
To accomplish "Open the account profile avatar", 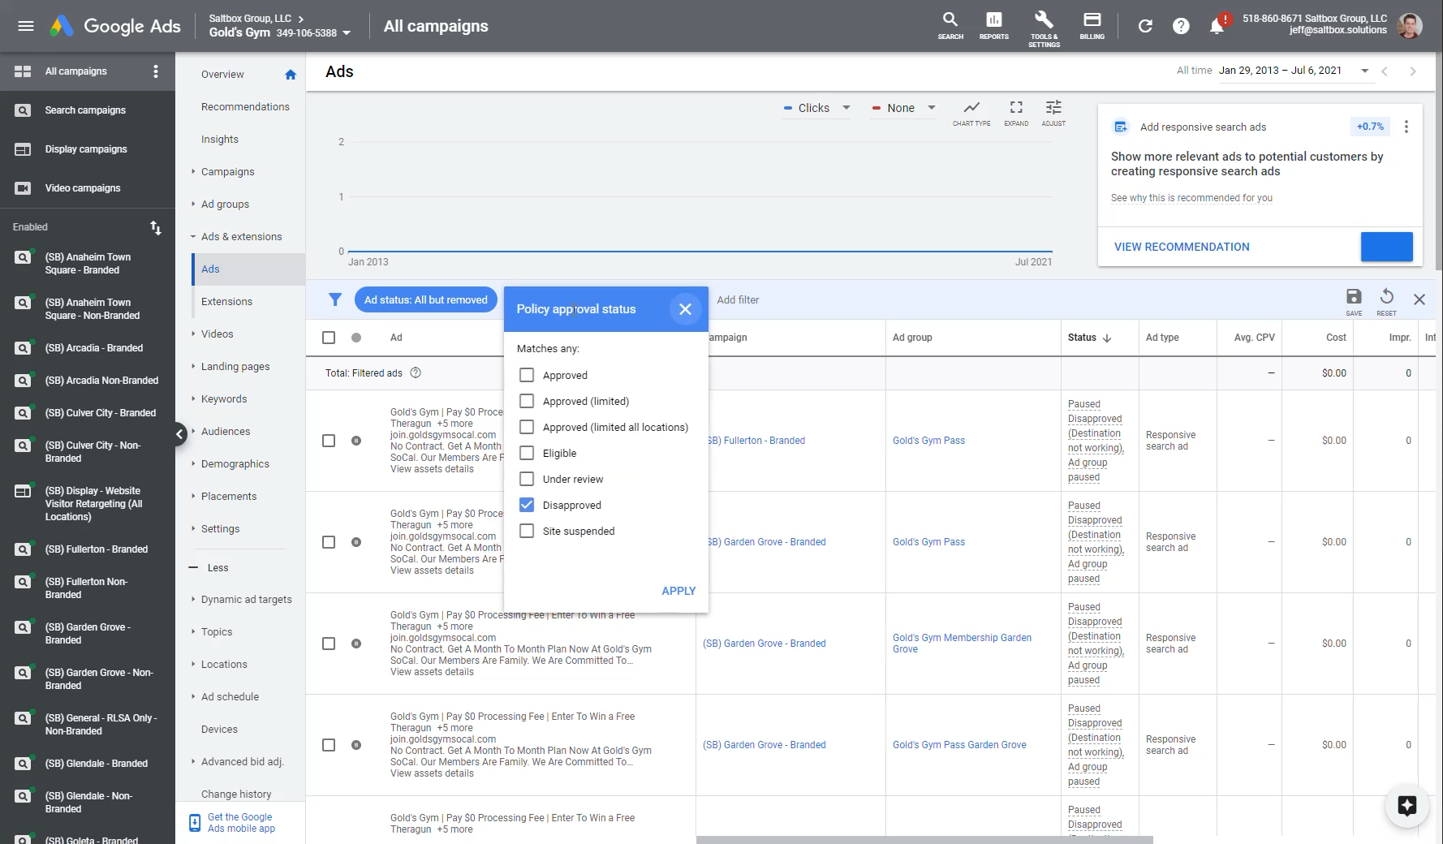I will coord(1411,26).
